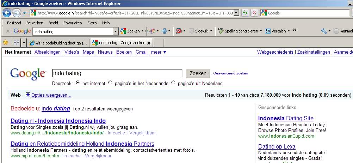353x163 pixels.
Task: Click the Google Toolbar wrench settings icon
Action: point(324,31)
